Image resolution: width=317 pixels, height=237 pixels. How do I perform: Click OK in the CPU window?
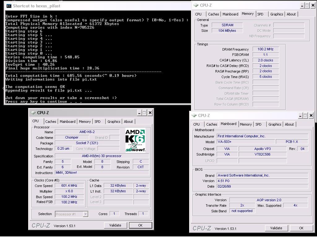click(x=140, y=225)
